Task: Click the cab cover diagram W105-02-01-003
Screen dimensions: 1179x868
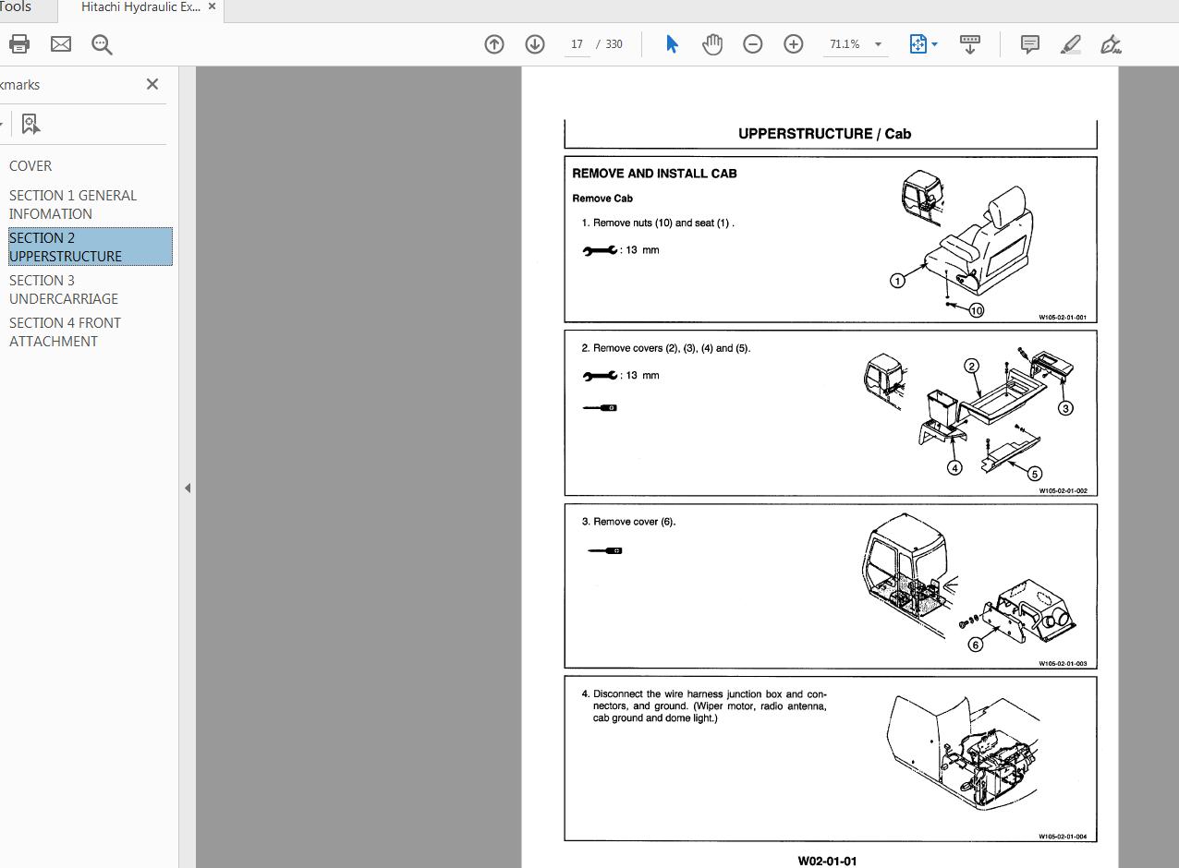Action: click(x=970, y=585)
